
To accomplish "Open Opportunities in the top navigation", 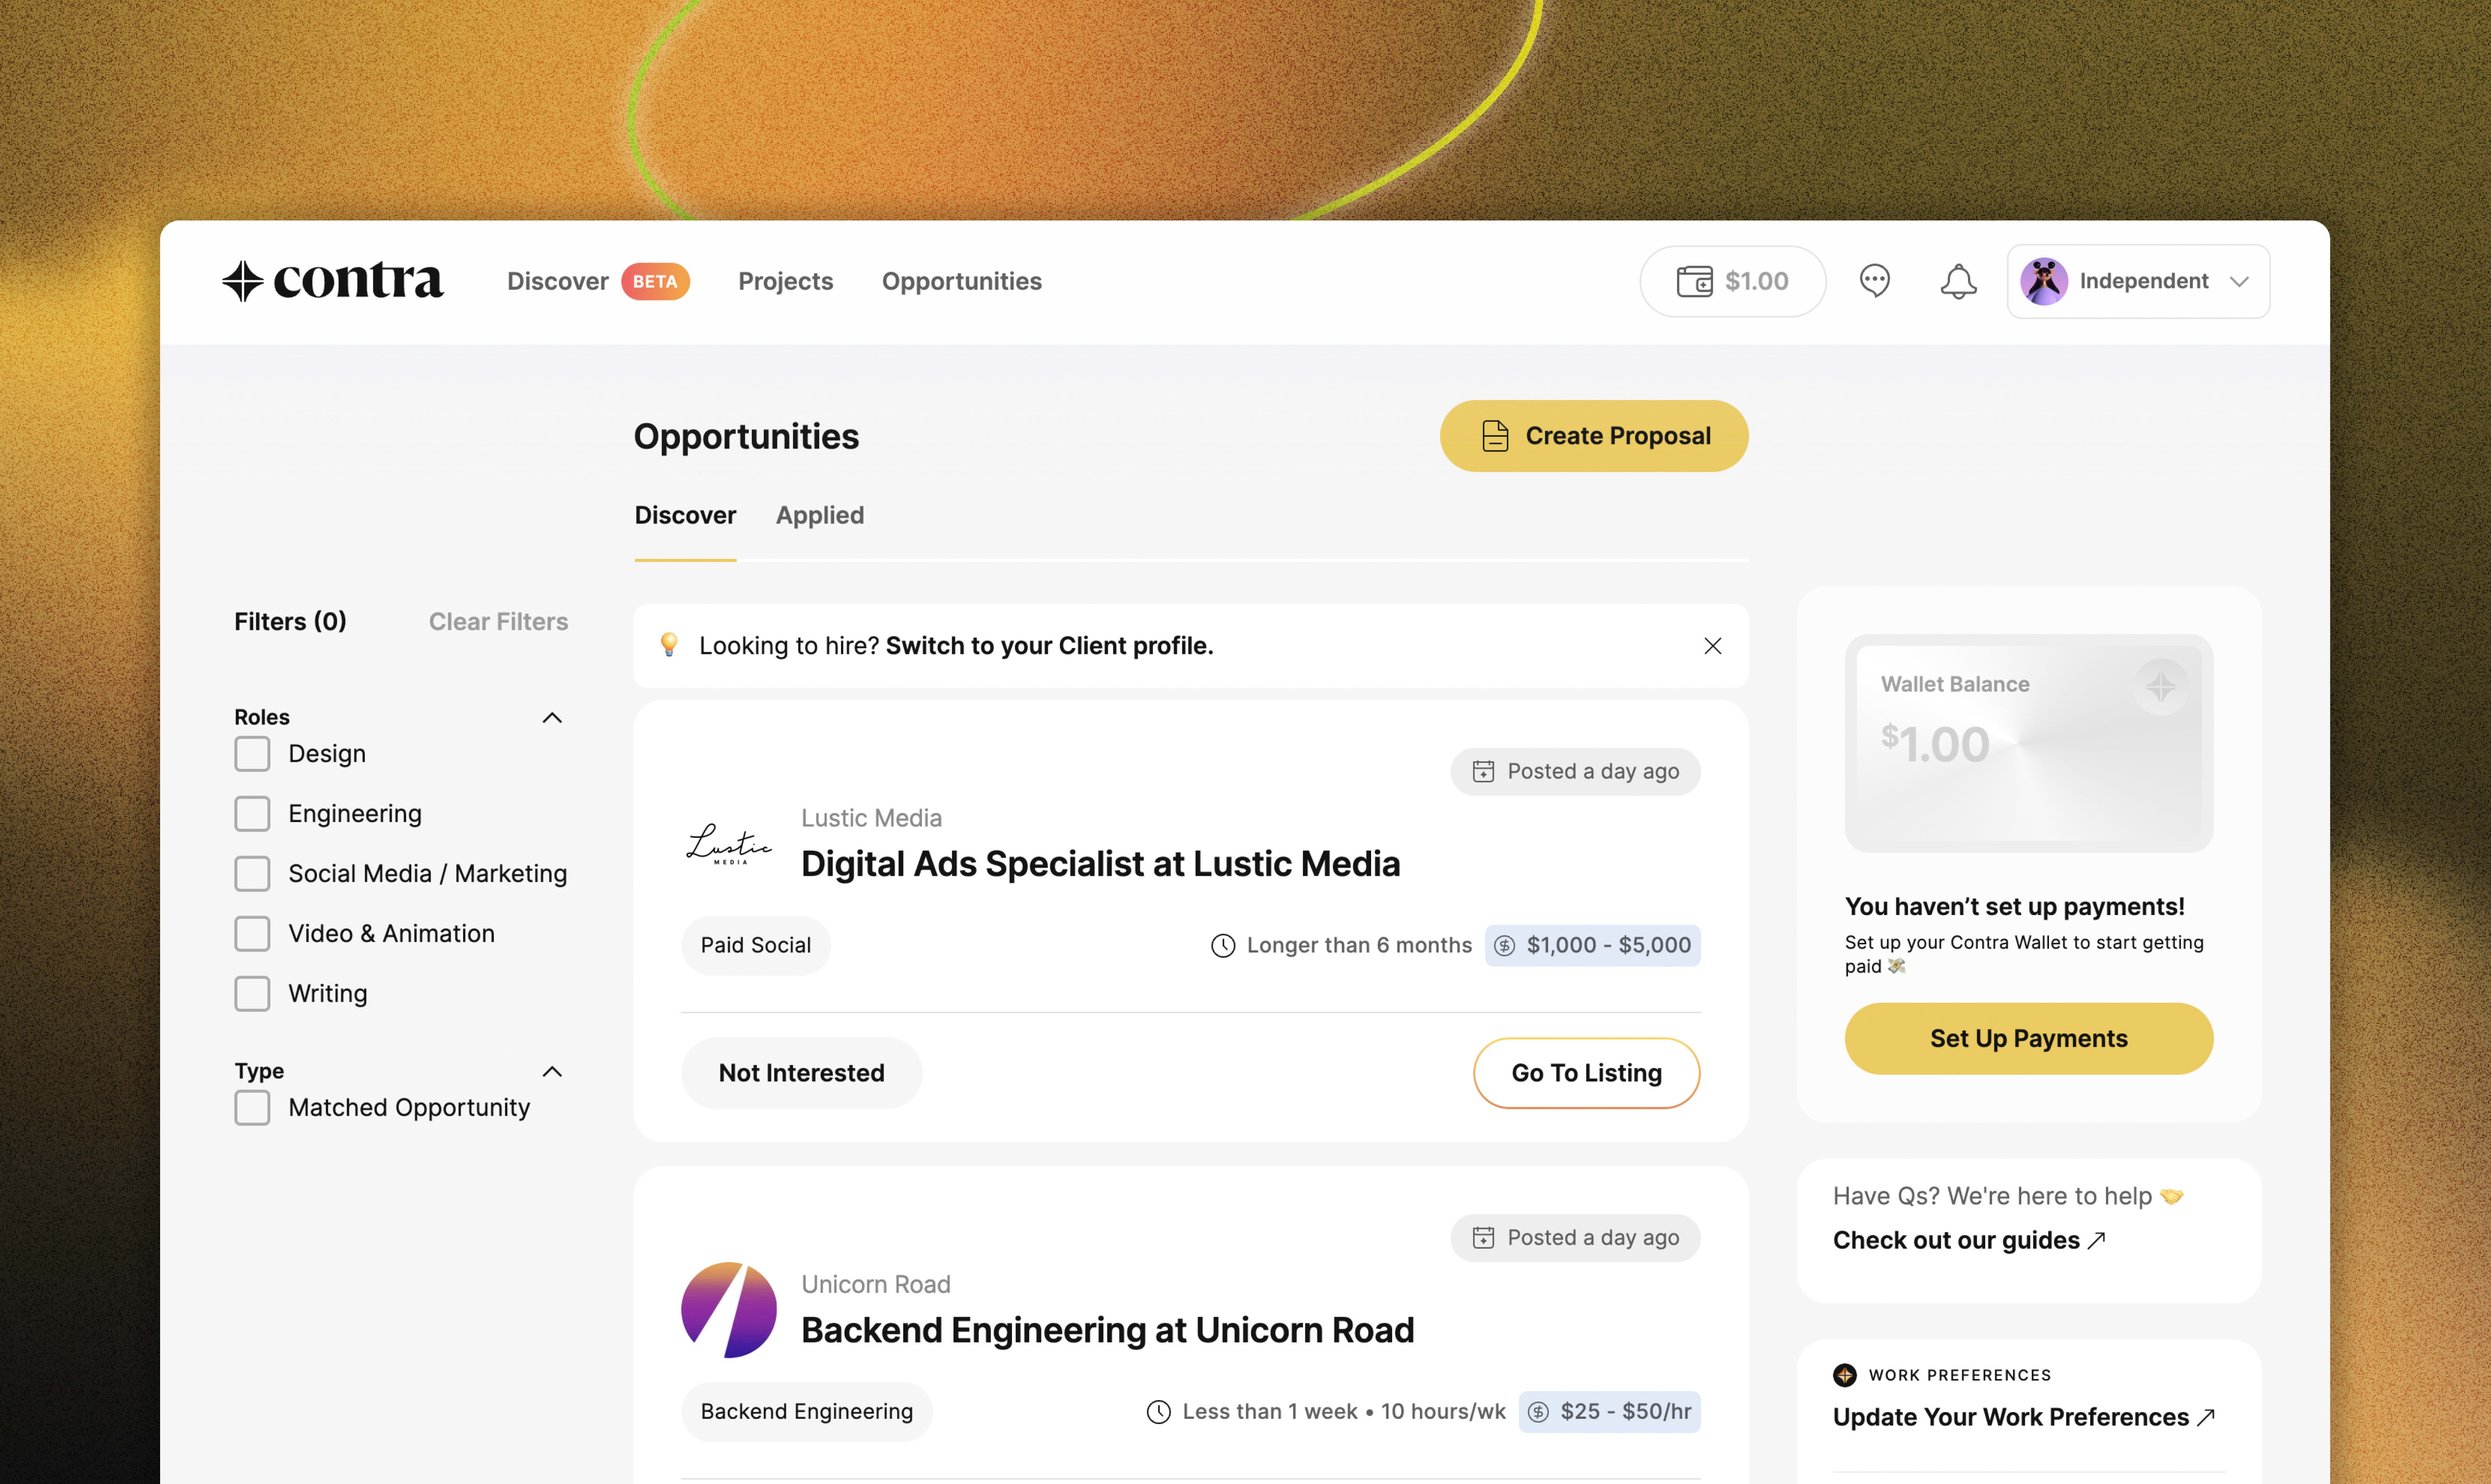I will click(x=961, y=281).
